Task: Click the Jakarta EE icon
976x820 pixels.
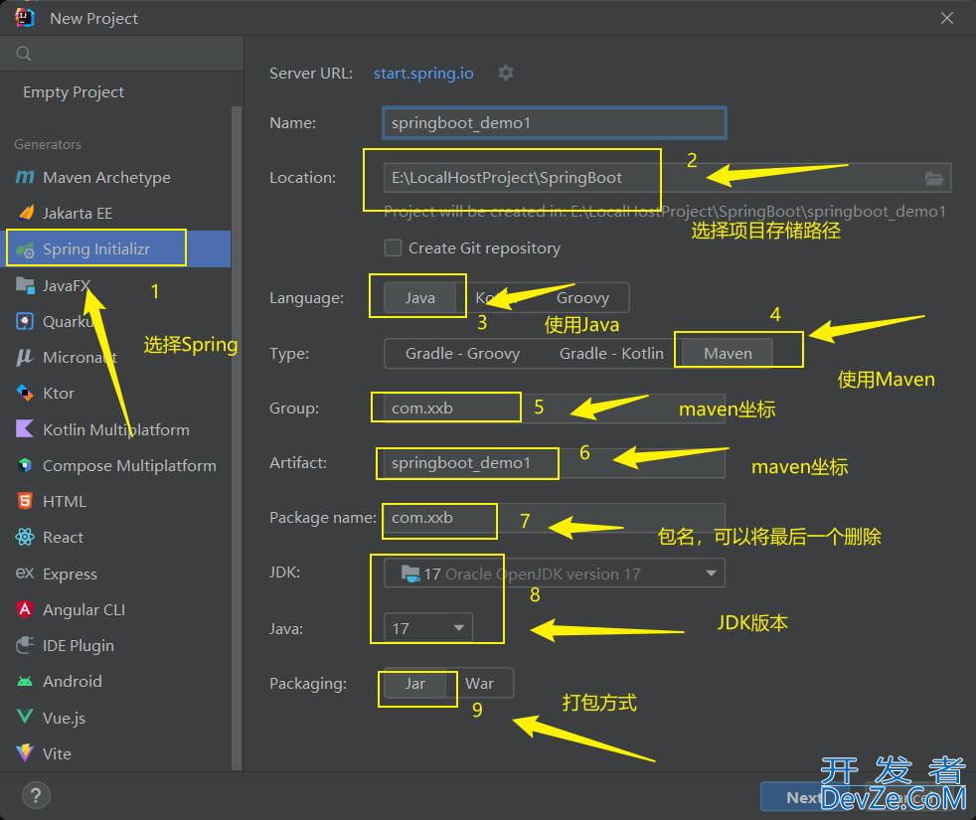Action: pyautogui.click(x=26, y=213)
